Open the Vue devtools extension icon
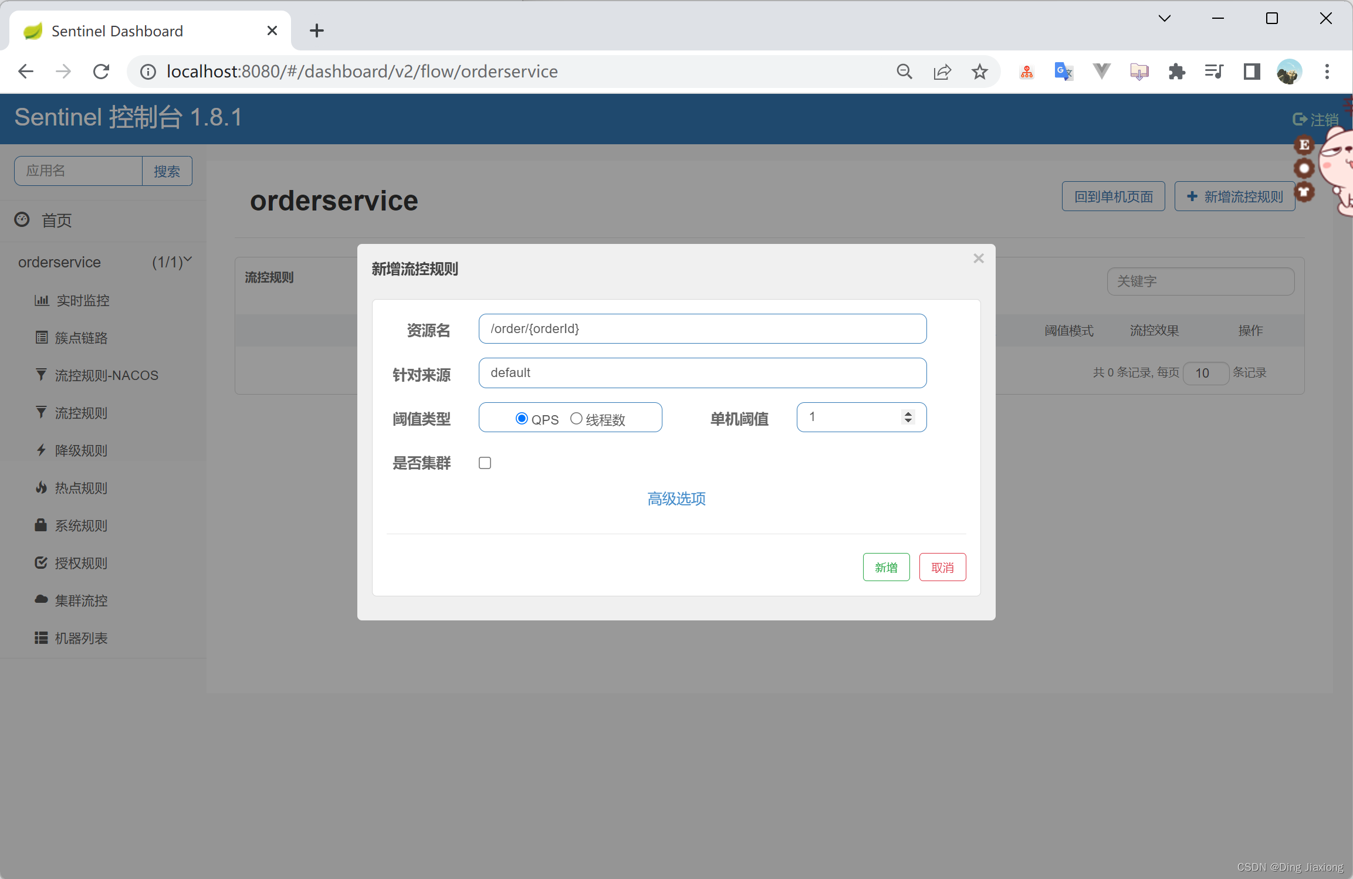This screenshot has height=879, width=1353. pyautogui.click(x=1102, y=72)
